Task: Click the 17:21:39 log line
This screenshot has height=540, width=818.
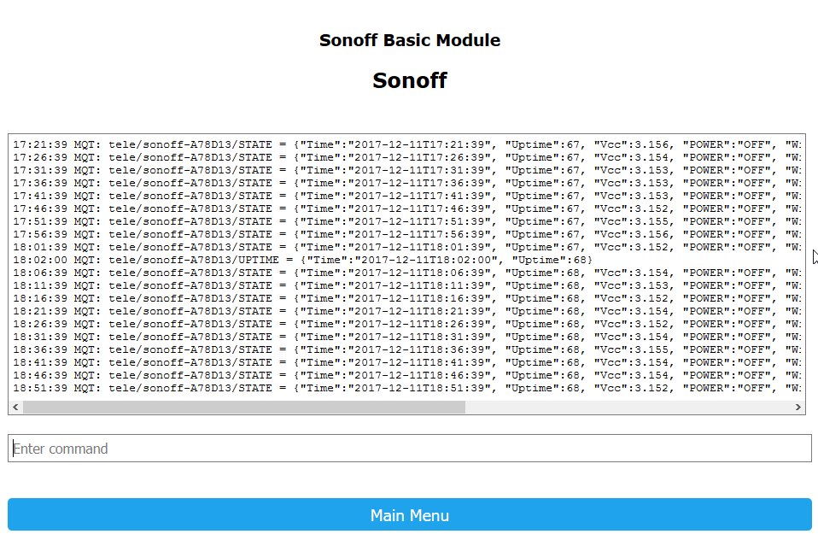Action: tap(407, 144)
